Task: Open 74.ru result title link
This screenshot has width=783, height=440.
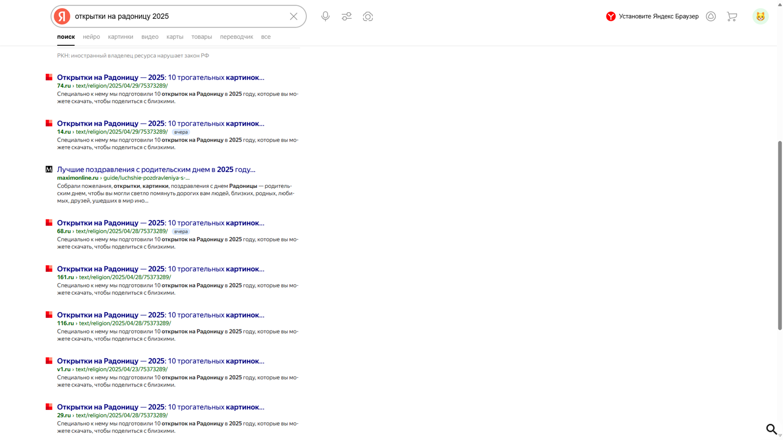Action: click(x=161, y=77)
